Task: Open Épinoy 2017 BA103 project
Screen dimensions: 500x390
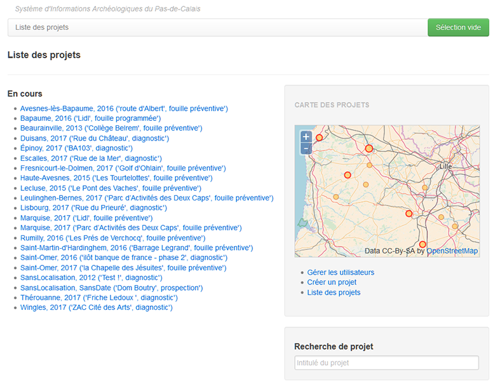Action: click(x=76, y=148)
